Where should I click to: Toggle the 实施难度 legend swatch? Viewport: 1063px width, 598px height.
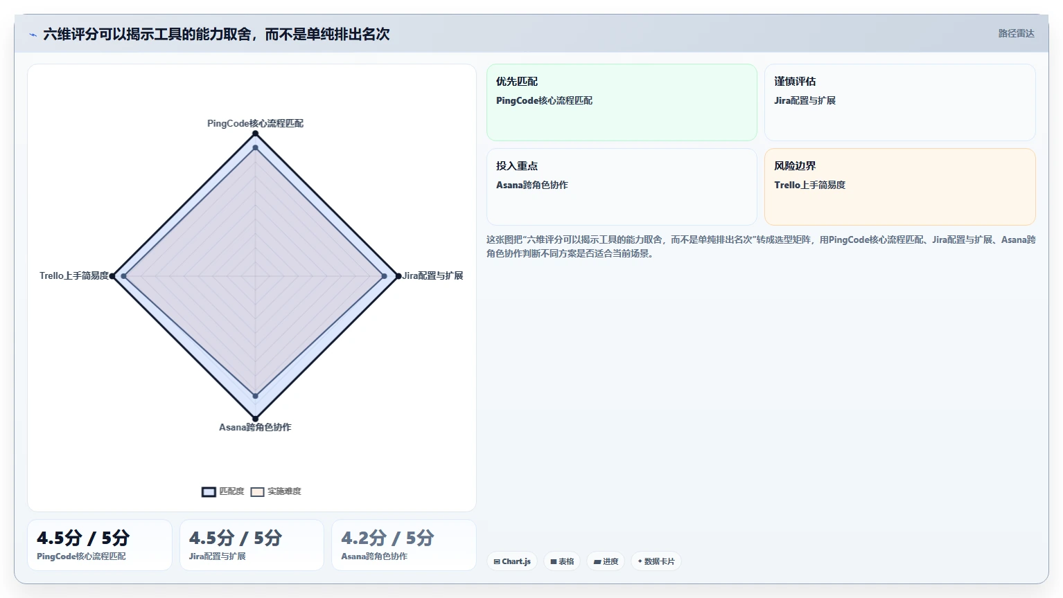257,492
